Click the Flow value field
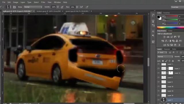 (x=73, y=7)
